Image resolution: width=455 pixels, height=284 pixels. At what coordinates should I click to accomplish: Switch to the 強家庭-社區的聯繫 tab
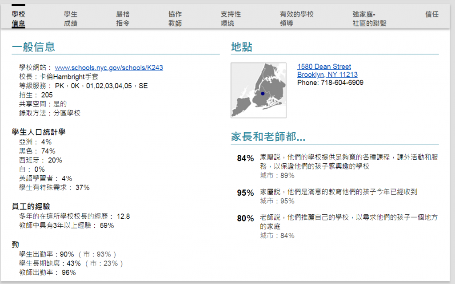pyautogui.click(x=369, y=19)
